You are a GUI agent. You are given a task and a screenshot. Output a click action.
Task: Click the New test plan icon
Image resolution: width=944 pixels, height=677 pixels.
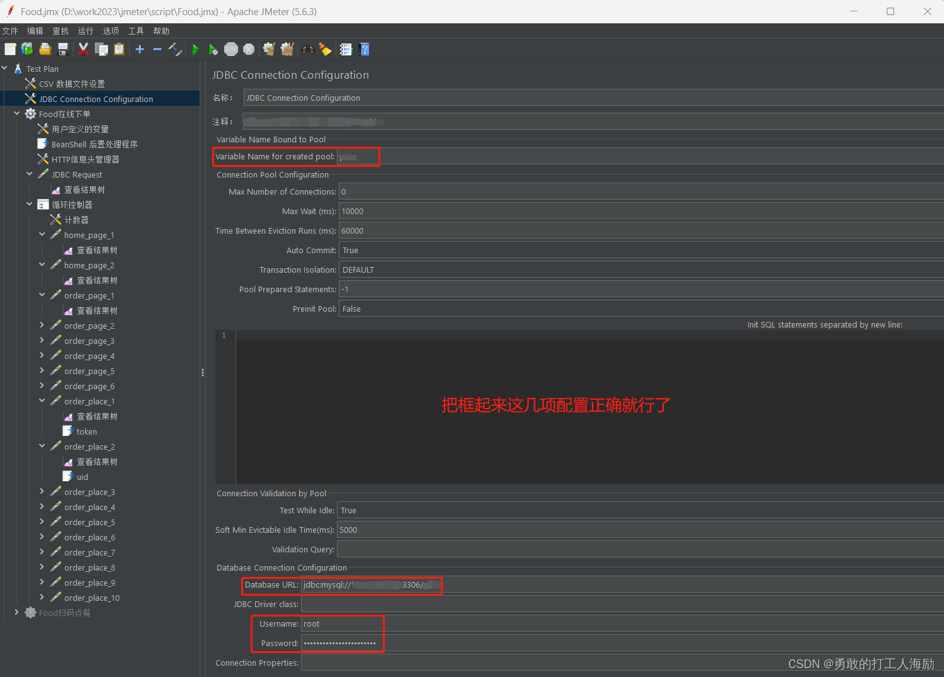[x=10, y=49]
